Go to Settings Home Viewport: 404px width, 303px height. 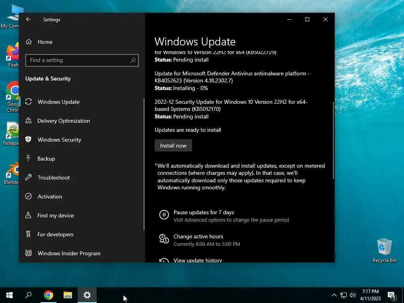(39, 42)
